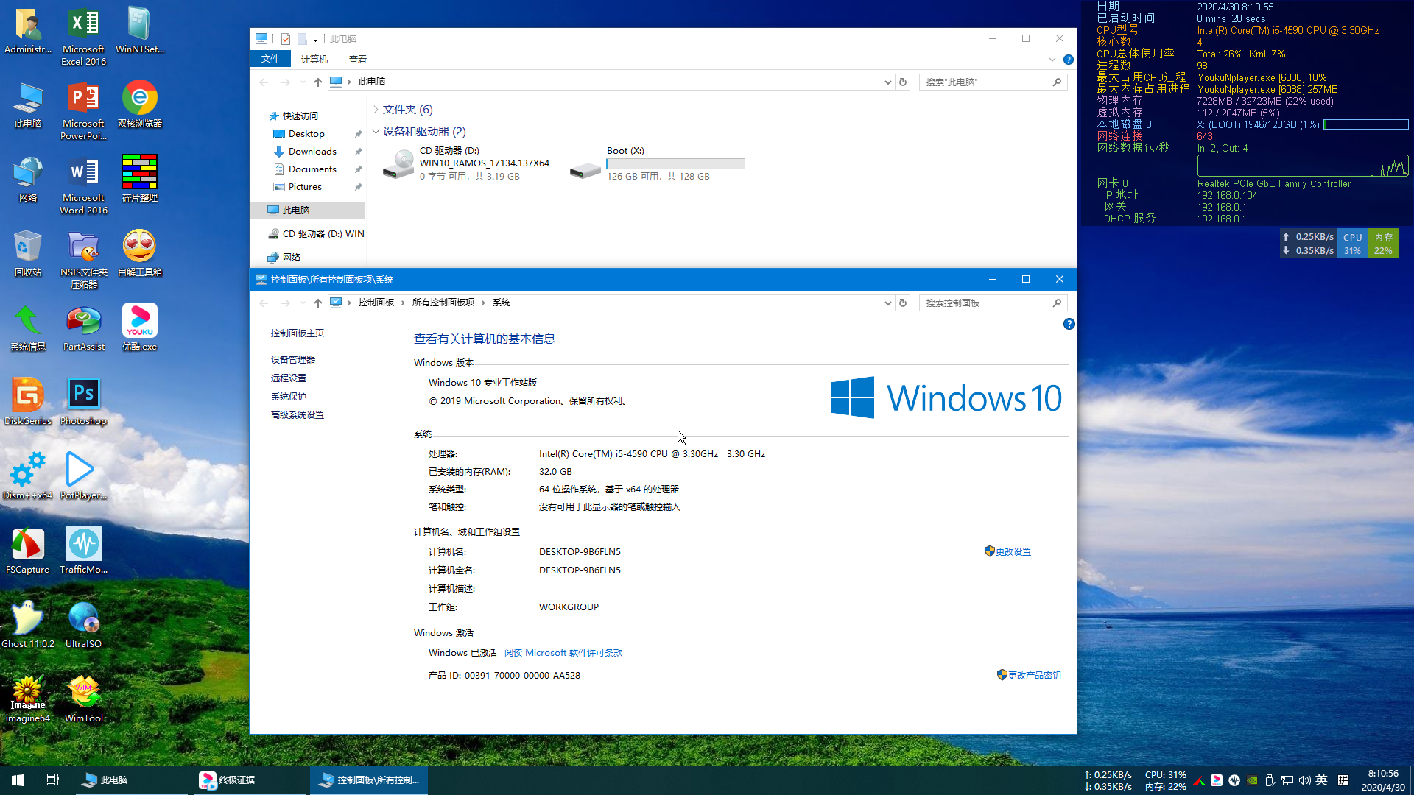The image size is (1414, 795).
Task: Open quick access toolbar customize dropdown
Action: point(315,39)
